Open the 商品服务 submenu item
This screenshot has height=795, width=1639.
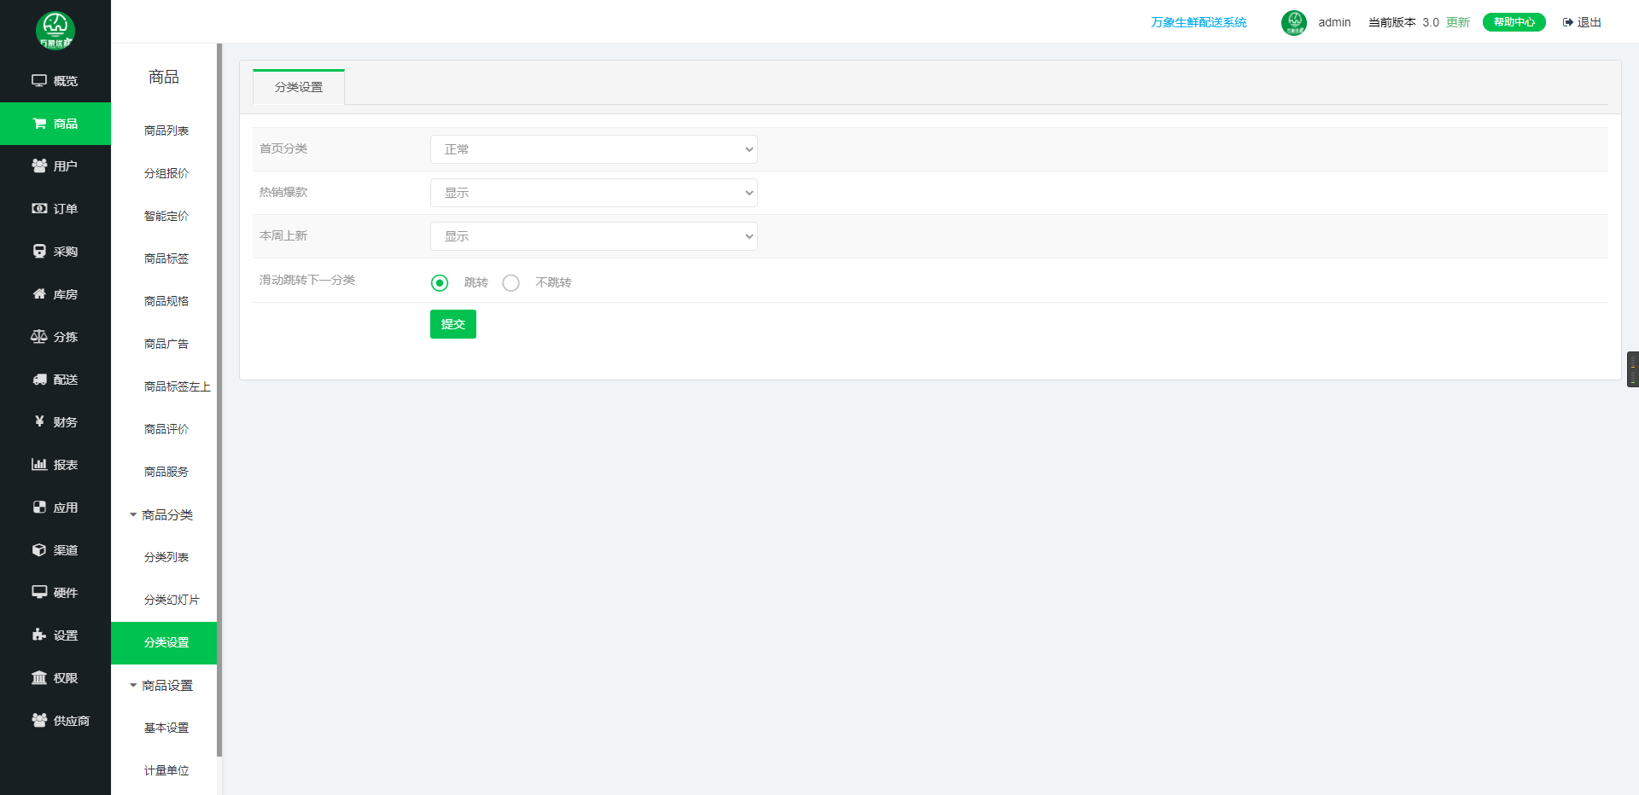coord(166,472)
